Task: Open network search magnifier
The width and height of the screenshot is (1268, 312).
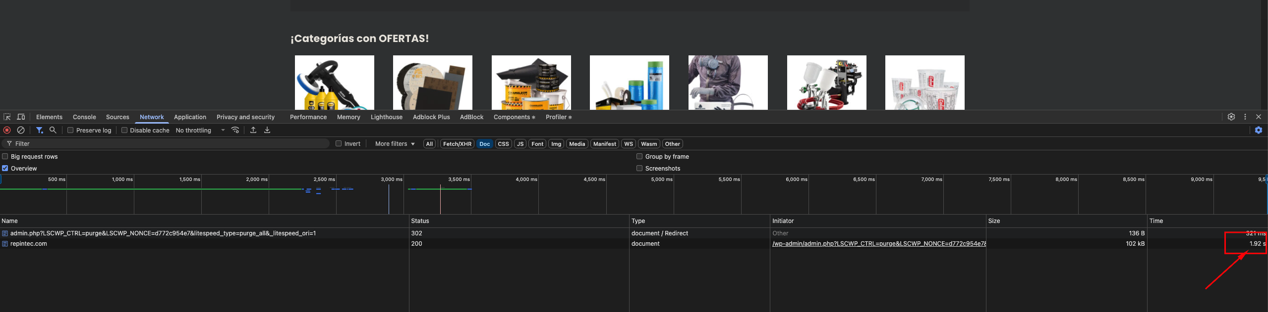Action: click(x=53, y=130)
